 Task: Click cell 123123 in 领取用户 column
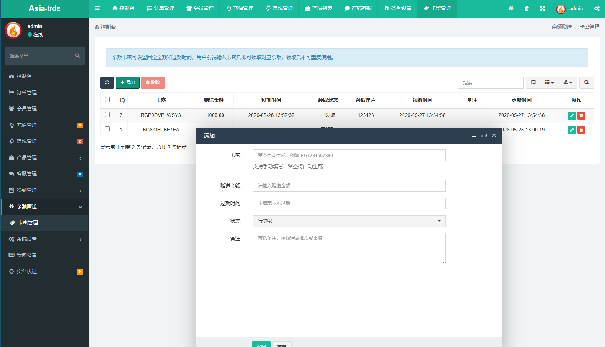[366, 115]
